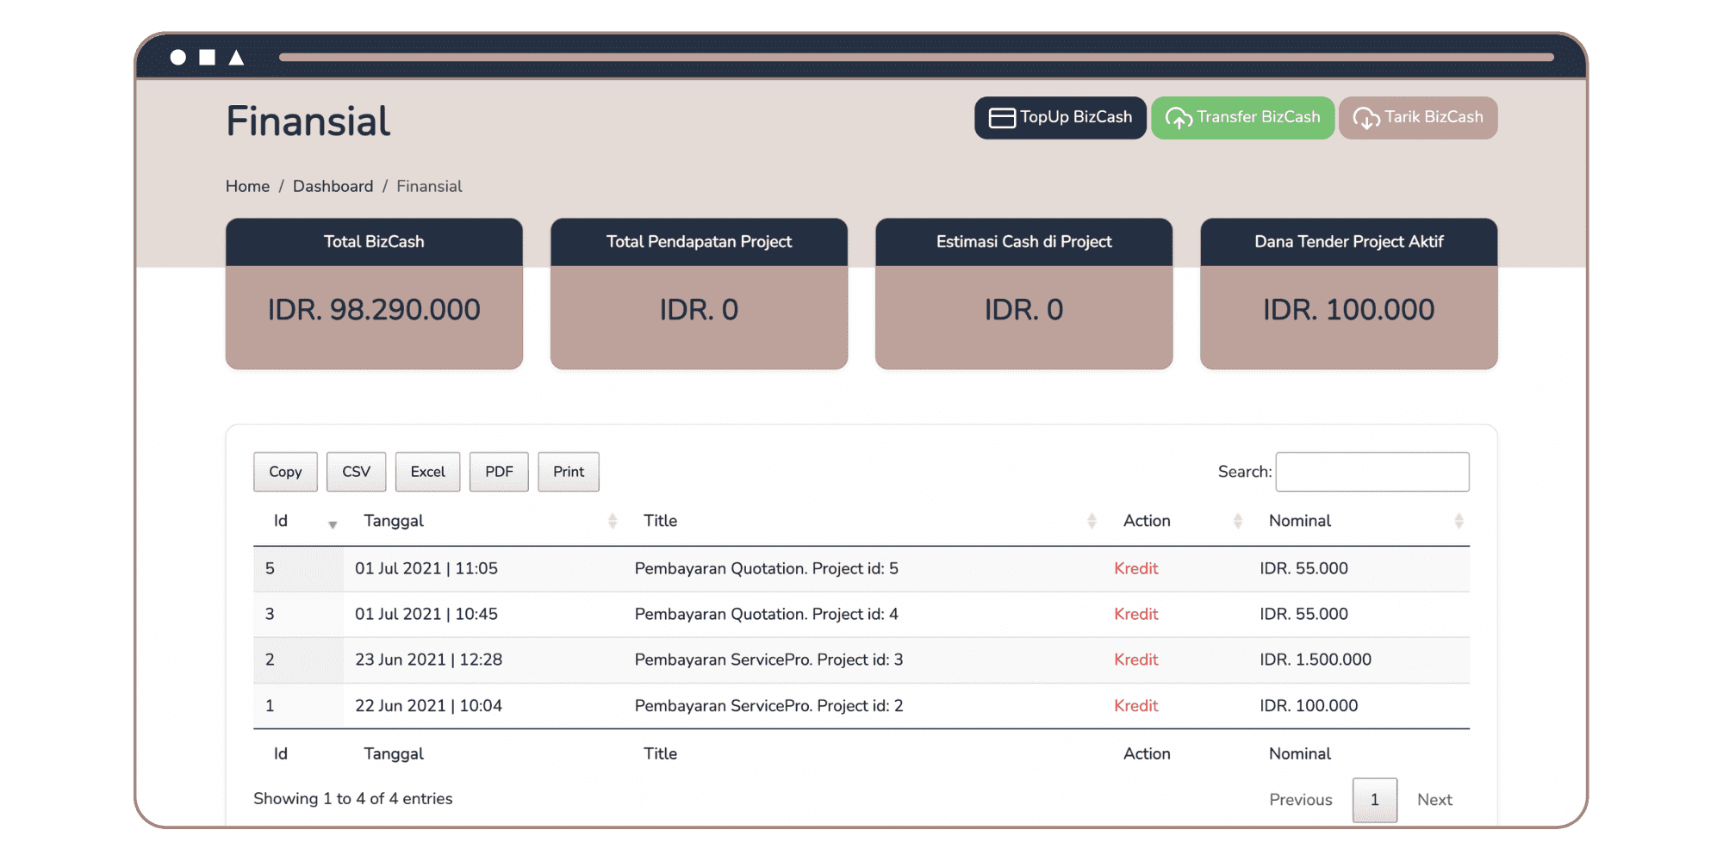Download table as PDF
Screen dimensions: 1723x861
499,472
